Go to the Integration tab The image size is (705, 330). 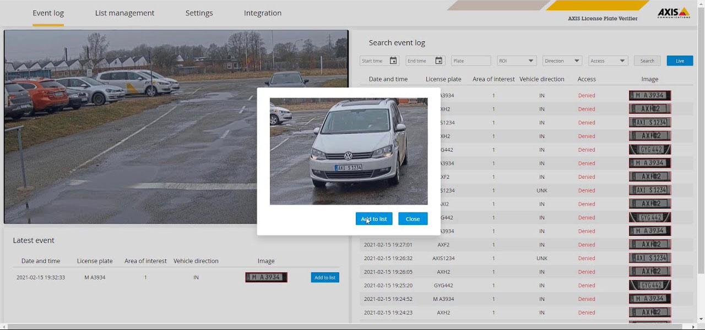pyautogui.click(x=263, y=13)
